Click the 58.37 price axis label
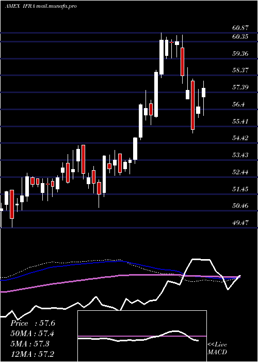Screen dimensions: 258x362 tap(240, 70)
